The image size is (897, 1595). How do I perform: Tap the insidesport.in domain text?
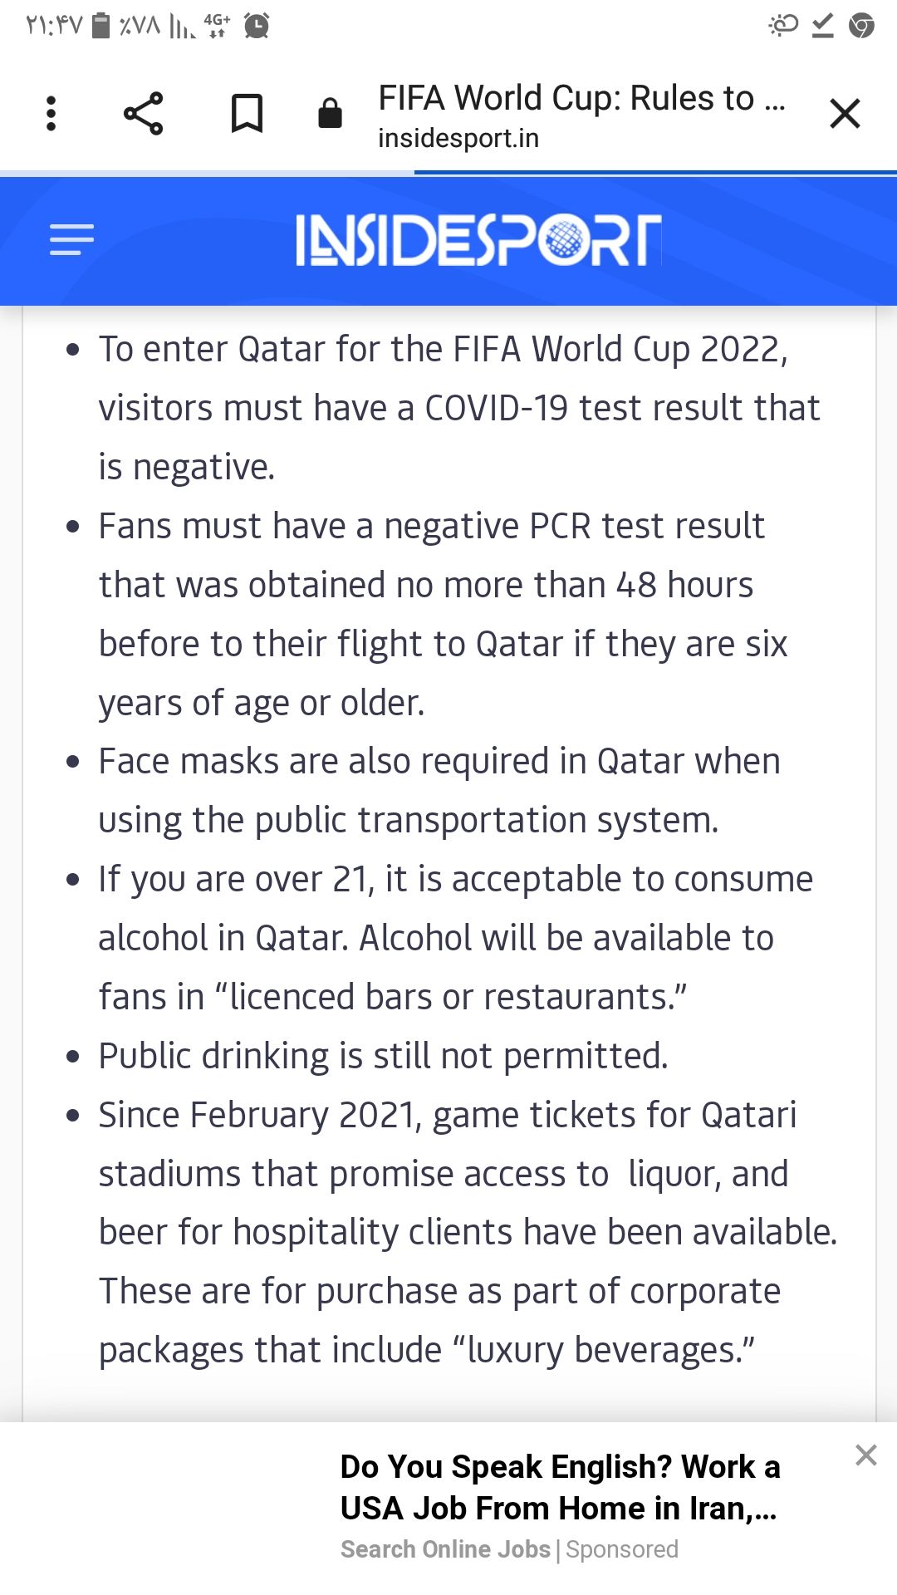pos(458,138)
